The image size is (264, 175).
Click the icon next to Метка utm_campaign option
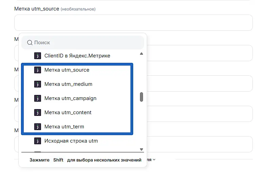click(x=37, y=98)
